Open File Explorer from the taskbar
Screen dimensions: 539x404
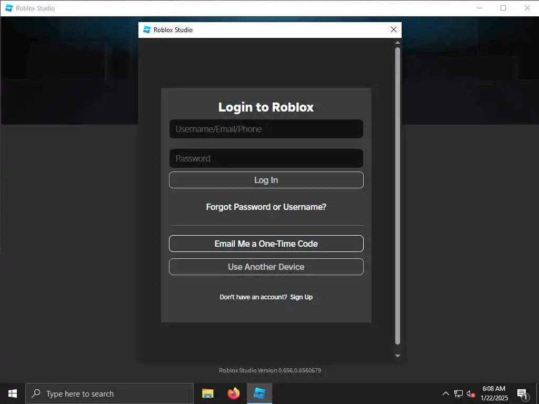(207, 393)
